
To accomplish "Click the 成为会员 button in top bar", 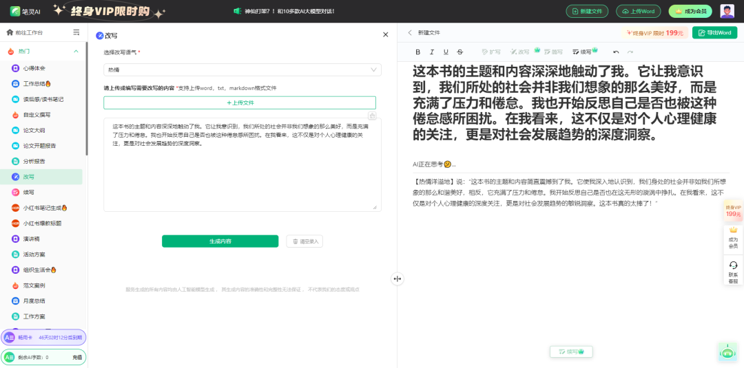I will pos(690,12).
